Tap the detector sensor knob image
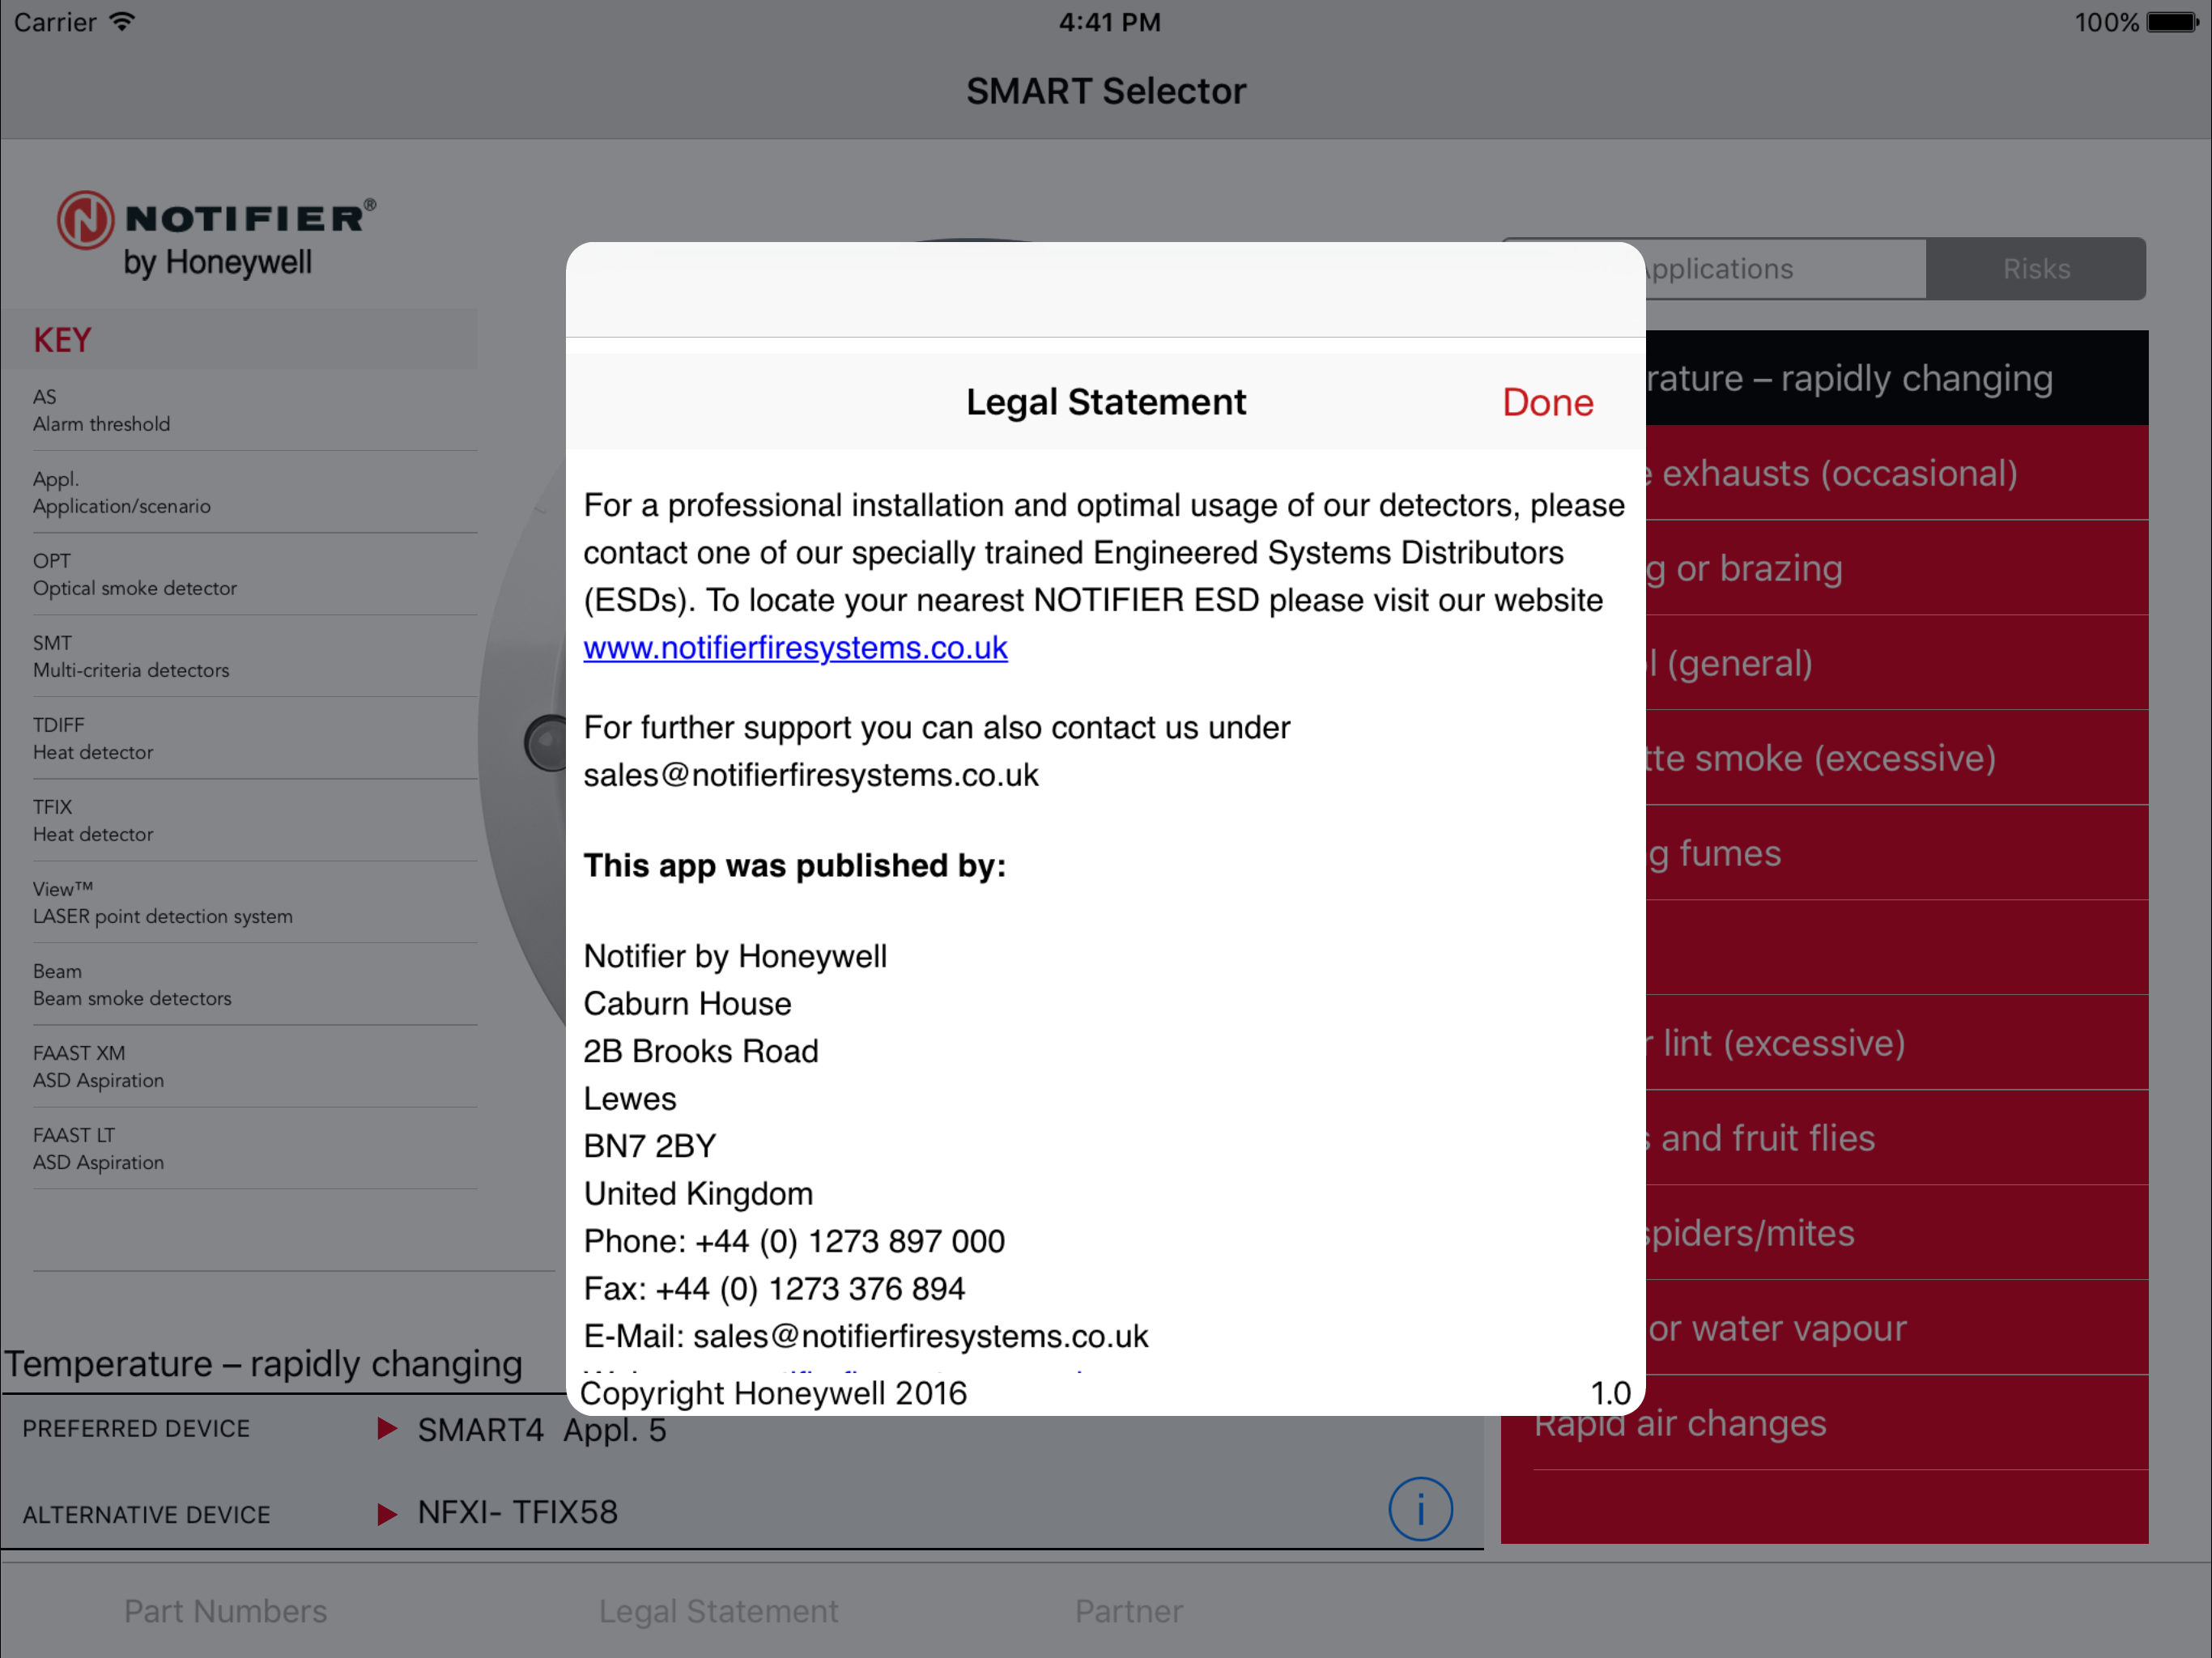 click(547, 743)
